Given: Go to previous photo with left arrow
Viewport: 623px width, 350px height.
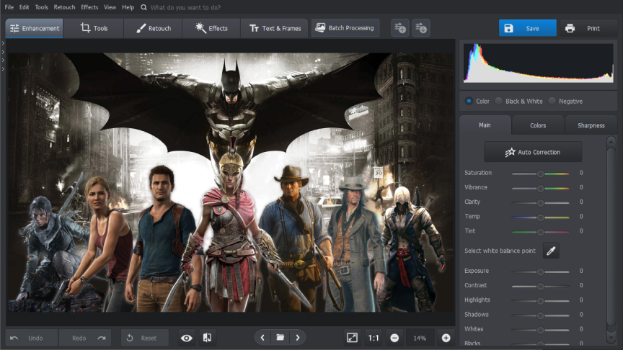Looking at the screenshot, I should (x=262, y=338).
